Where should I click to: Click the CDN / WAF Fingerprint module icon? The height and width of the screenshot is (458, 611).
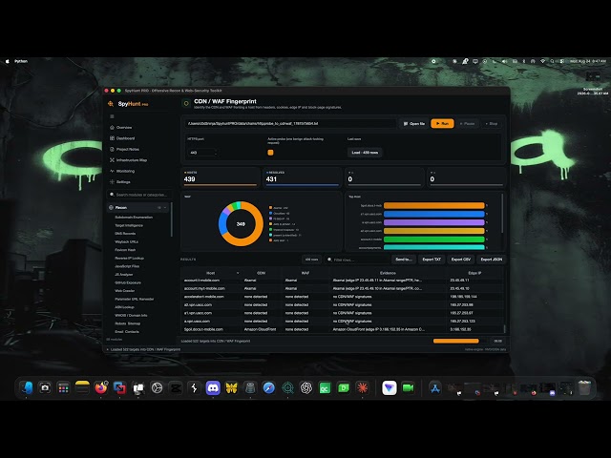coord(186,104)
